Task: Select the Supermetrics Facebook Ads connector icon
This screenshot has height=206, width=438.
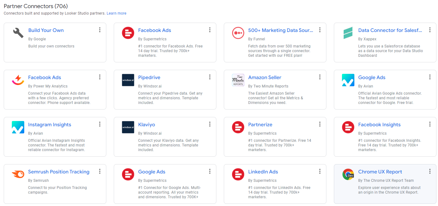Action: pyautogui.click(x=128, y=33)
